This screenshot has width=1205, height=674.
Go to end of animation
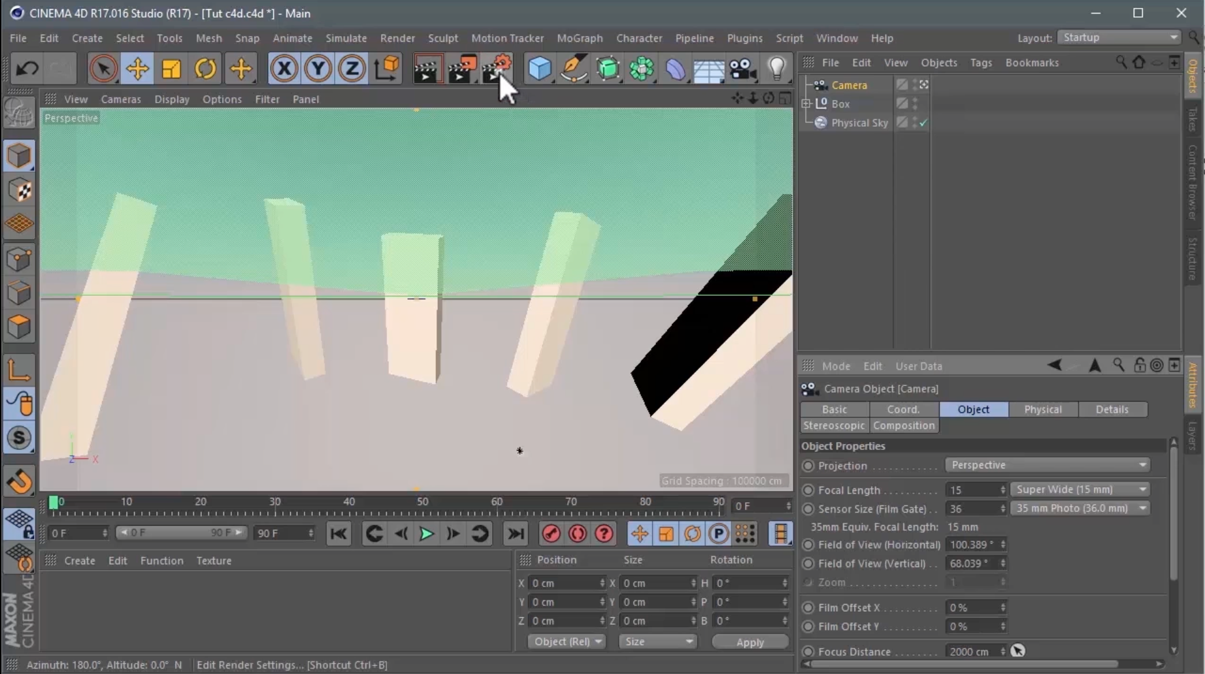(x=516, y=534)
